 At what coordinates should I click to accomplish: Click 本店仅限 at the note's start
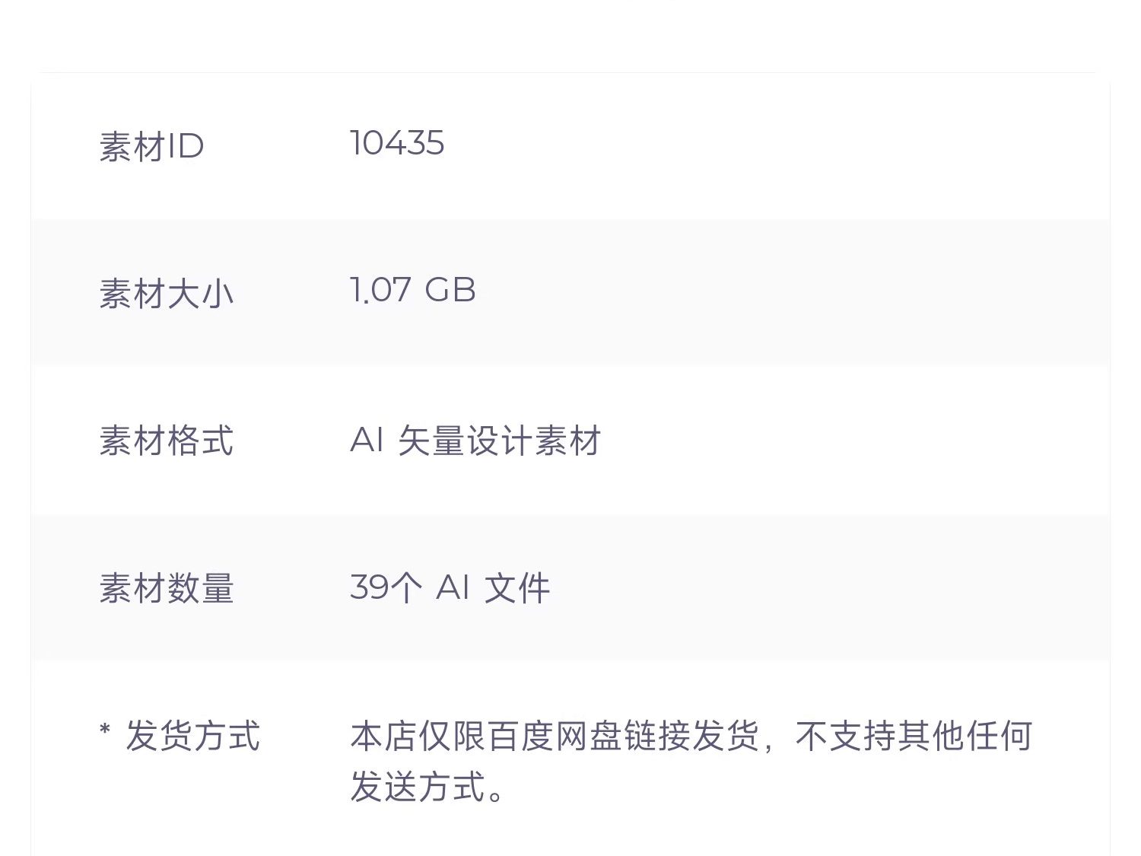click(x=418, y=737)
